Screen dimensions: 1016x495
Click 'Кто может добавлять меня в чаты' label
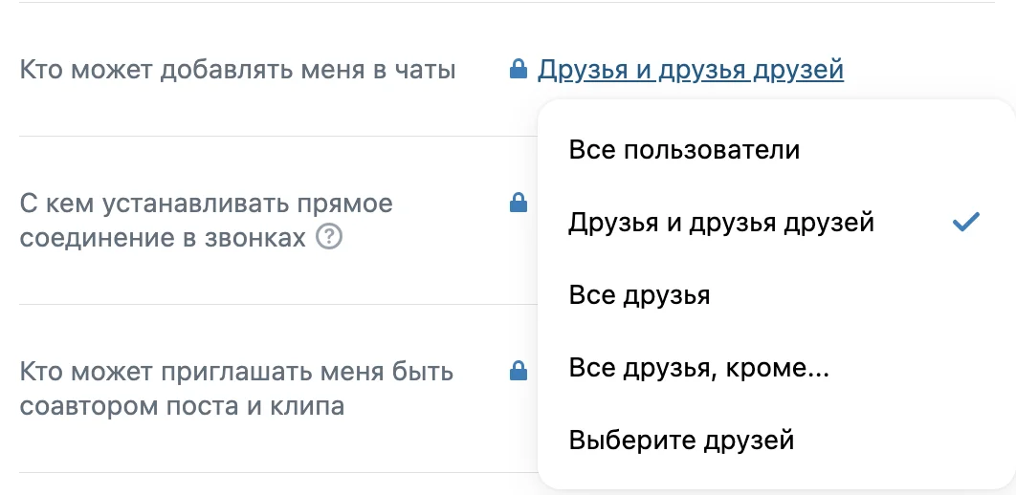[x=238, y=69]
